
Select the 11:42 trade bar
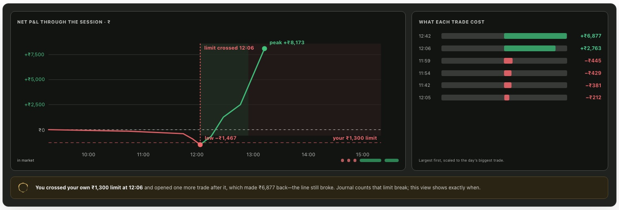(504, 85)
